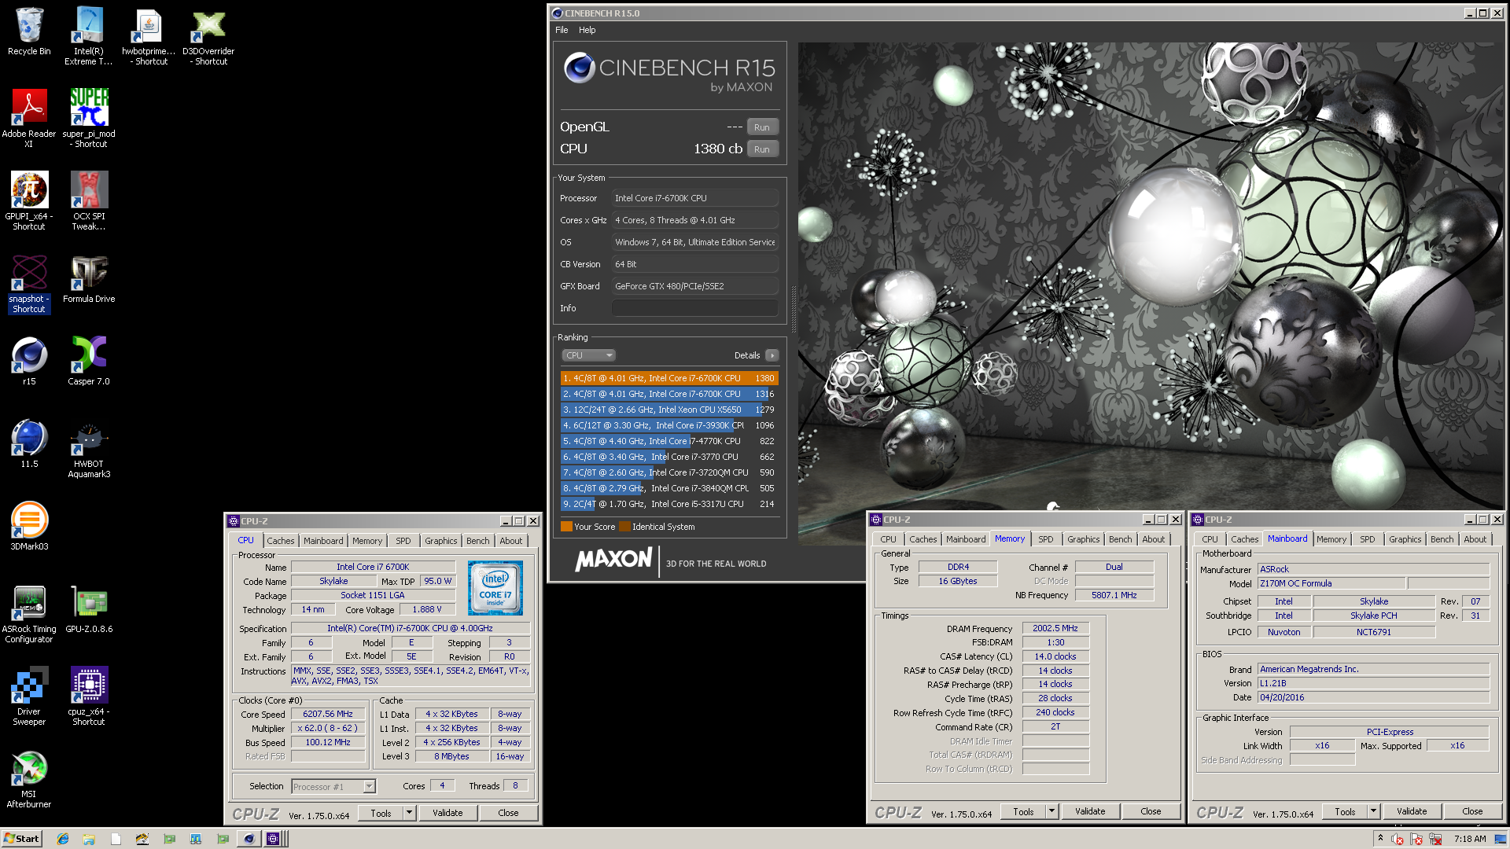This screenshot has width=1510, height=849.
Task: Click the 7:18 AM taskbar clock
Action: pyautogui.click(x=1470, y=839)
